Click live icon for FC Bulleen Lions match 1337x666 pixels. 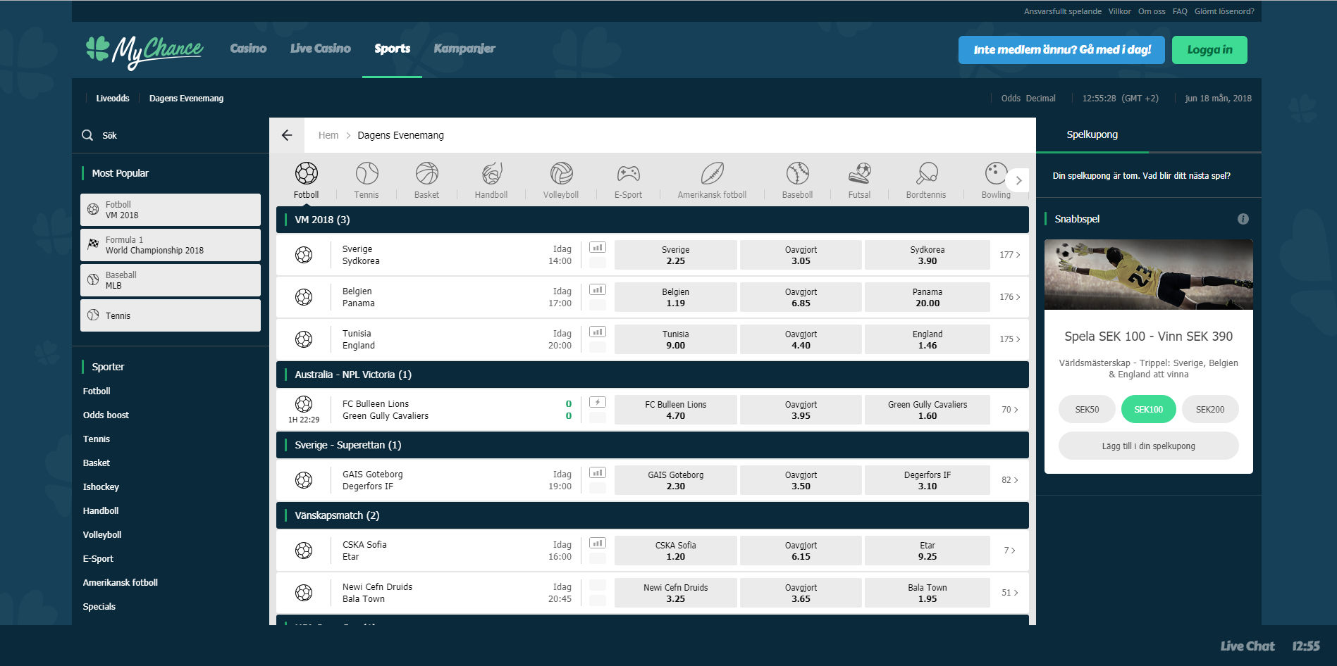click(x=598, y=402)
